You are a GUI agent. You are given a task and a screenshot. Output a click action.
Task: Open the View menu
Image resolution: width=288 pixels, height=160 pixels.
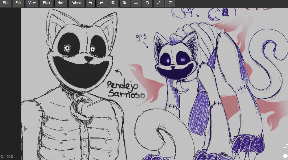pos(32,3)
